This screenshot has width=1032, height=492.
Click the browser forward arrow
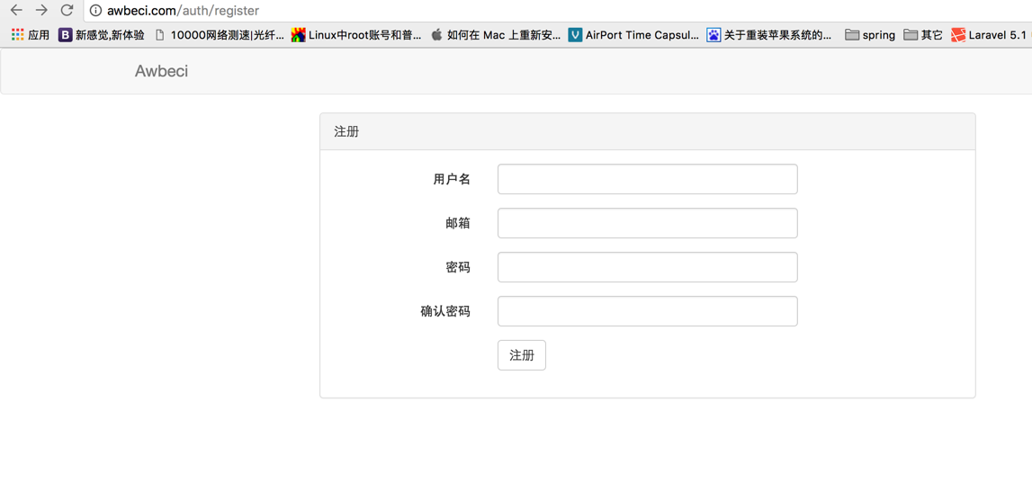(41, 10)
